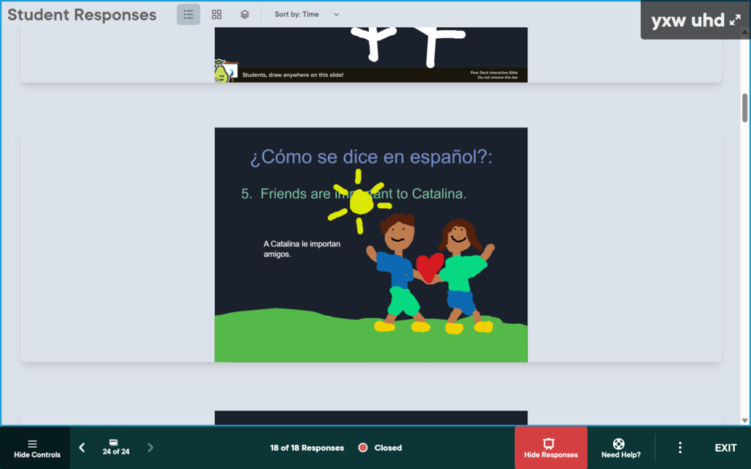The height and width of the screenshot is (469, 751).
Task: Open slide navigator at 24 of 24
Action: click(115, 448)
